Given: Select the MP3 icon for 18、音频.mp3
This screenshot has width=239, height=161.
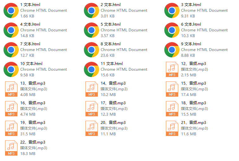Looking at the screenshot, I should [x=172, y=109].
